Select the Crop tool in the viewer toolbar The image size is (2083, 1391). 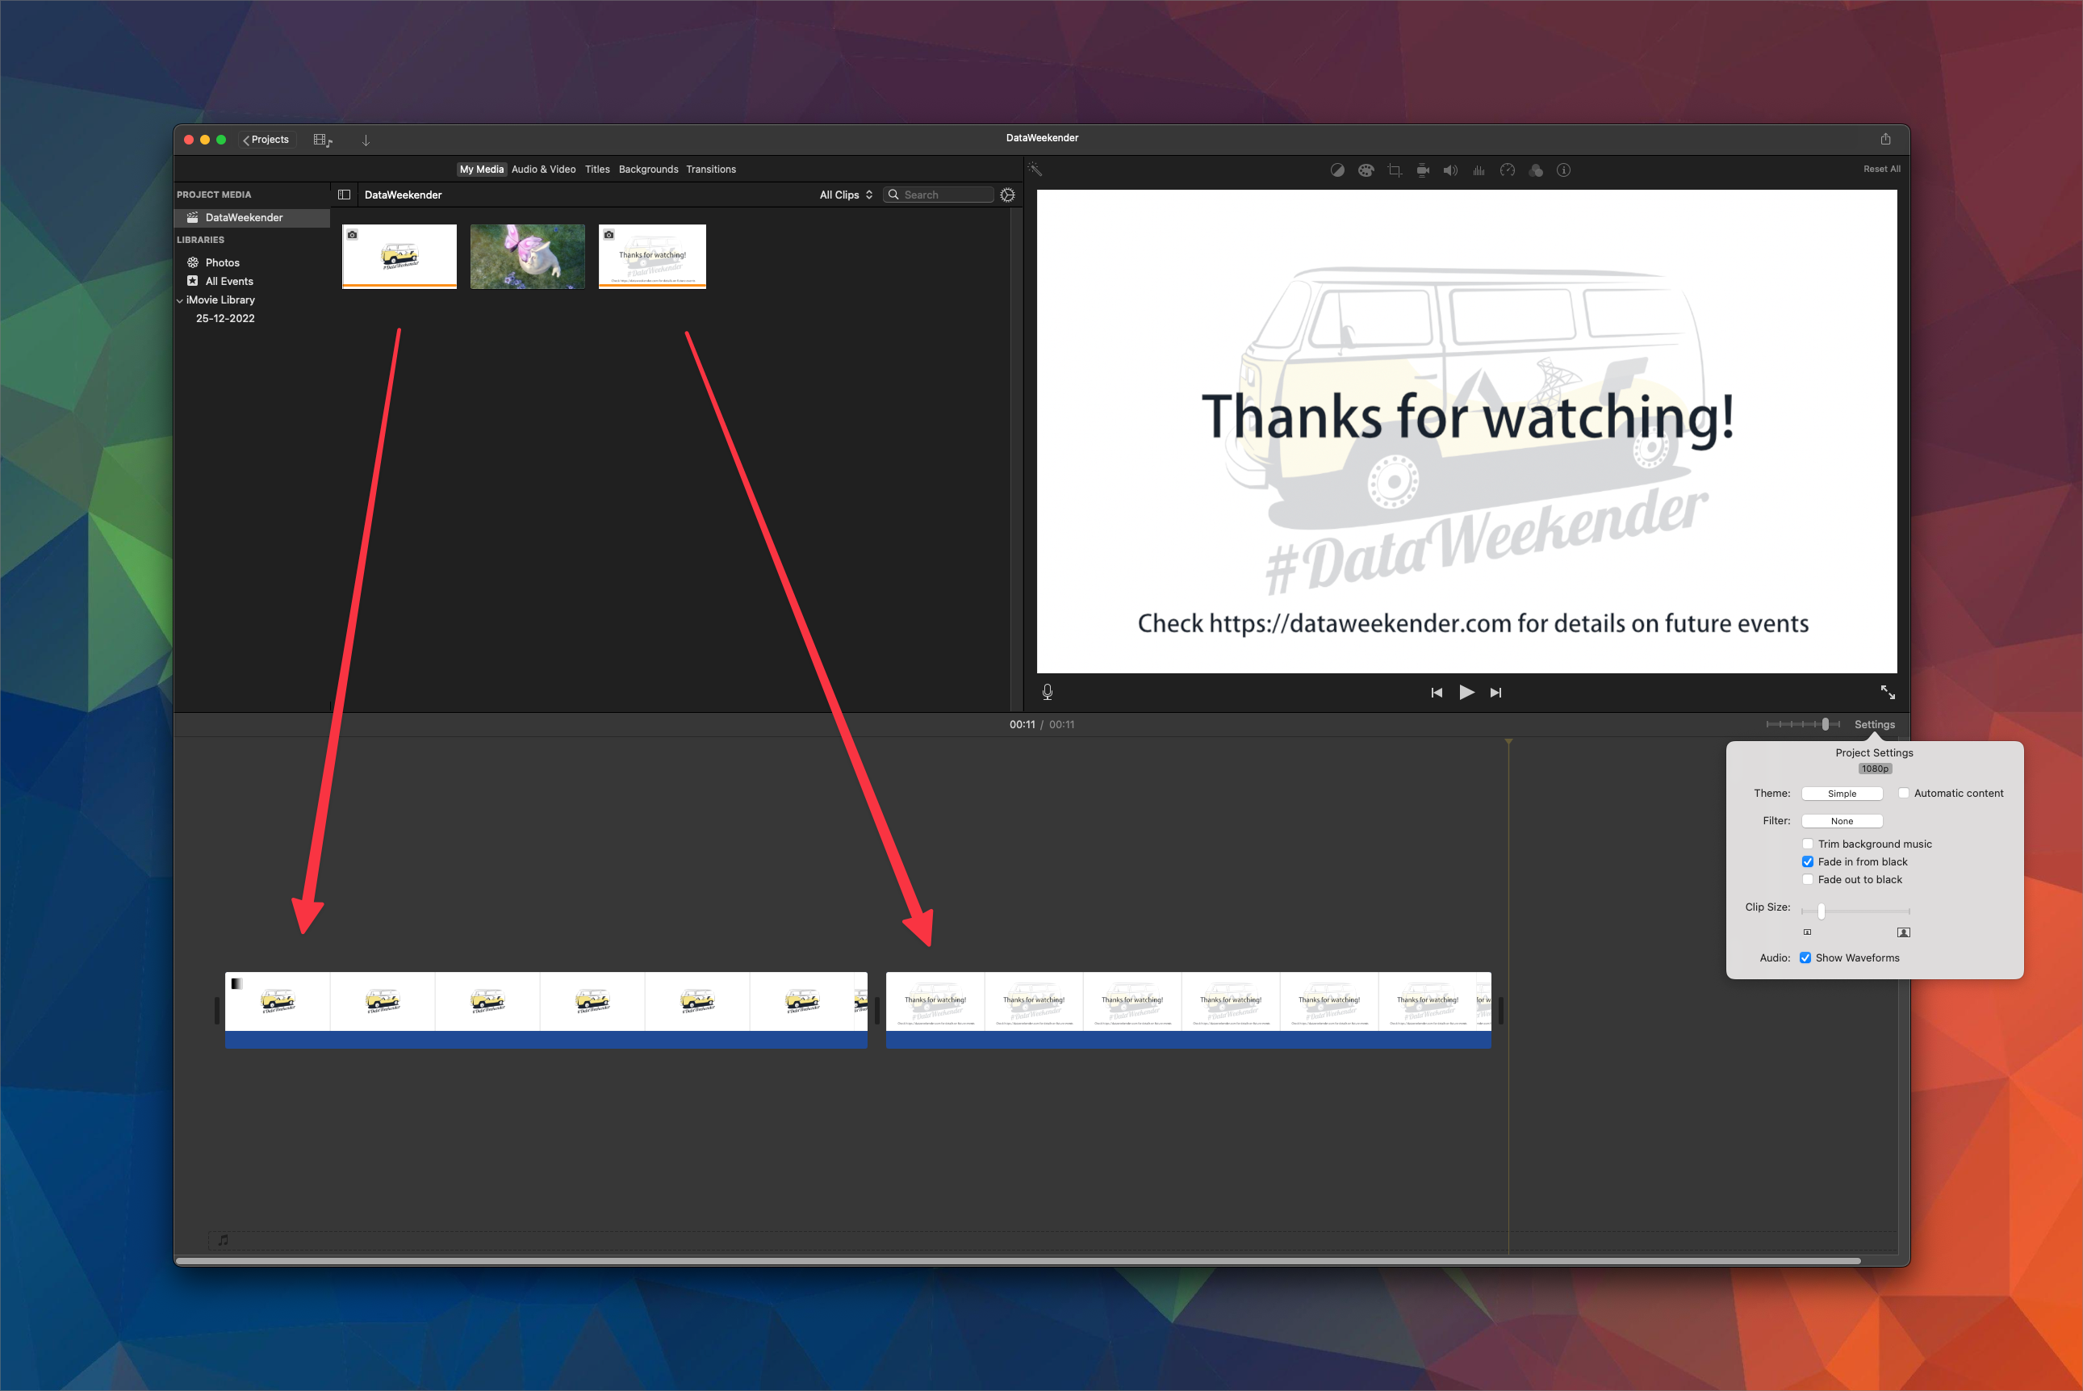1395,170
